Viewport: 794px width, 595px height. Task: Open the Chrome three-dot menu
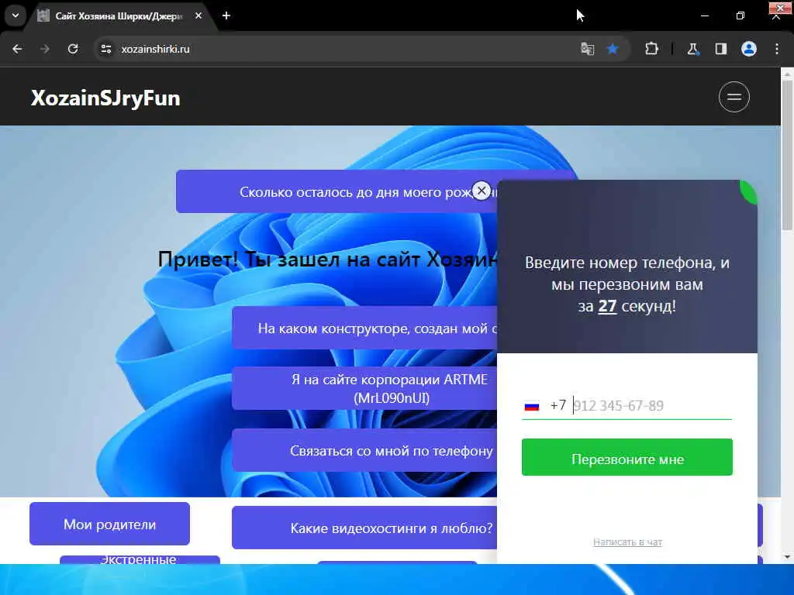click(x=777, y=49)
